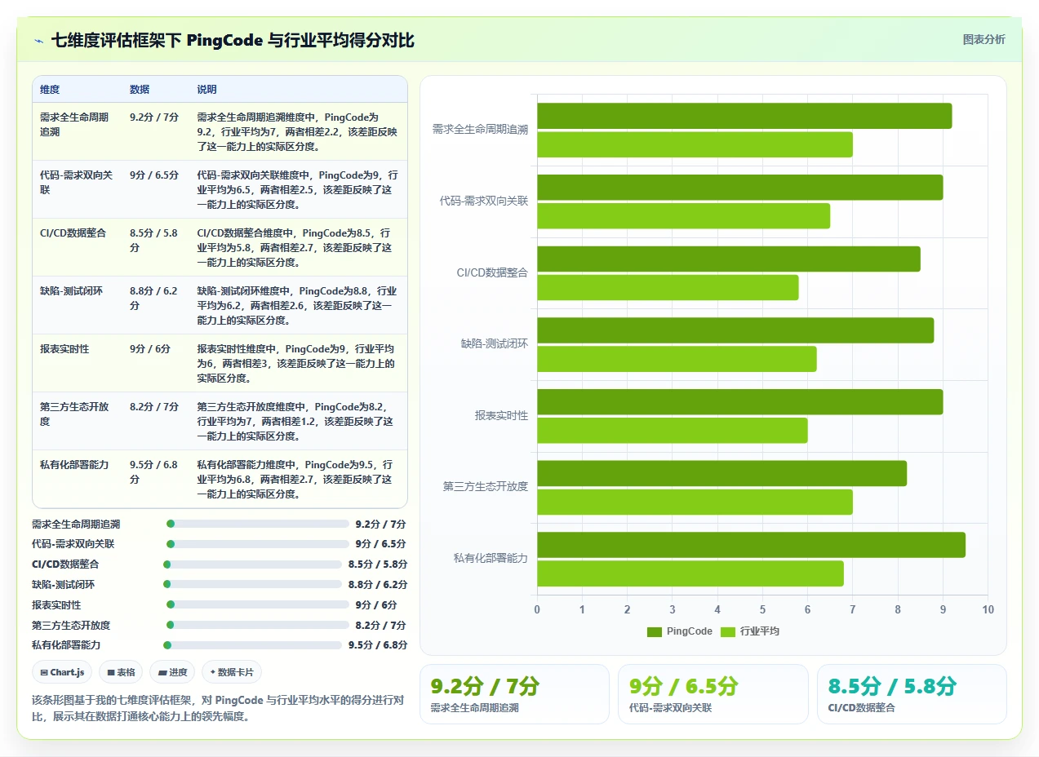The image size is (1039, 757).
Task: Click the 行业平均 bar for 代码-需求双向关联
Action: point(683,216)
